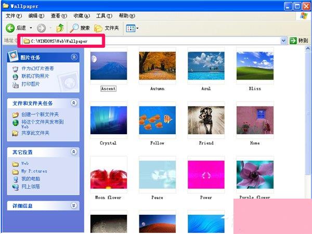Click the folder icon beside My Pictures

coord(15,172)
